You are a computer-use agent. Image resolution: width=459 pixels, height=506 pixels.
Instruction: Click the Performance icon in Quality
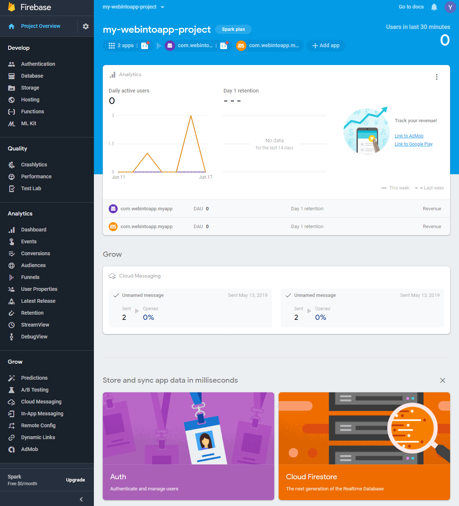12,176
